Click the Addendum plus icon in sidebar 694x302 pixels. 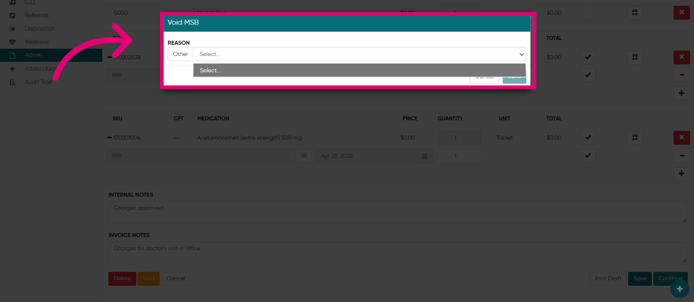[12, 69]
